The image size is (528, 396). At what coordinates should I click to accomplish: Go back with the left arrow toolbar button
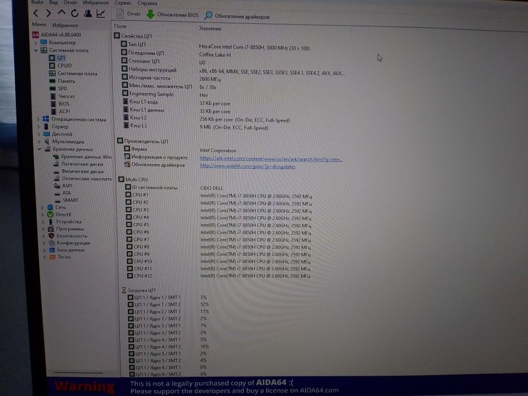tap(36, 13)
